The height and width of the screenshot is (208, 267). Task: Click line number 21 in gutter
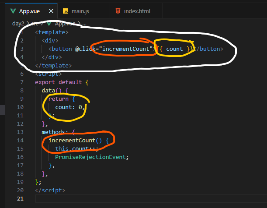(20, 199)
